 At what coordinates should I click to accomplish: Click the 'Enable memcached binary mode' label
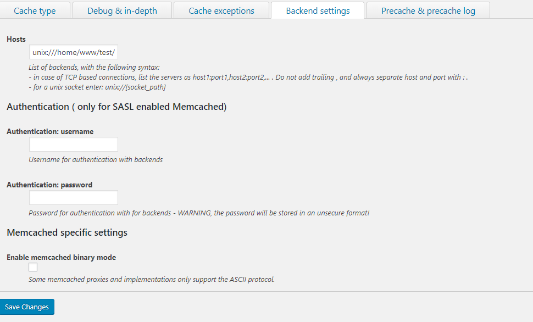pos(61,257)
